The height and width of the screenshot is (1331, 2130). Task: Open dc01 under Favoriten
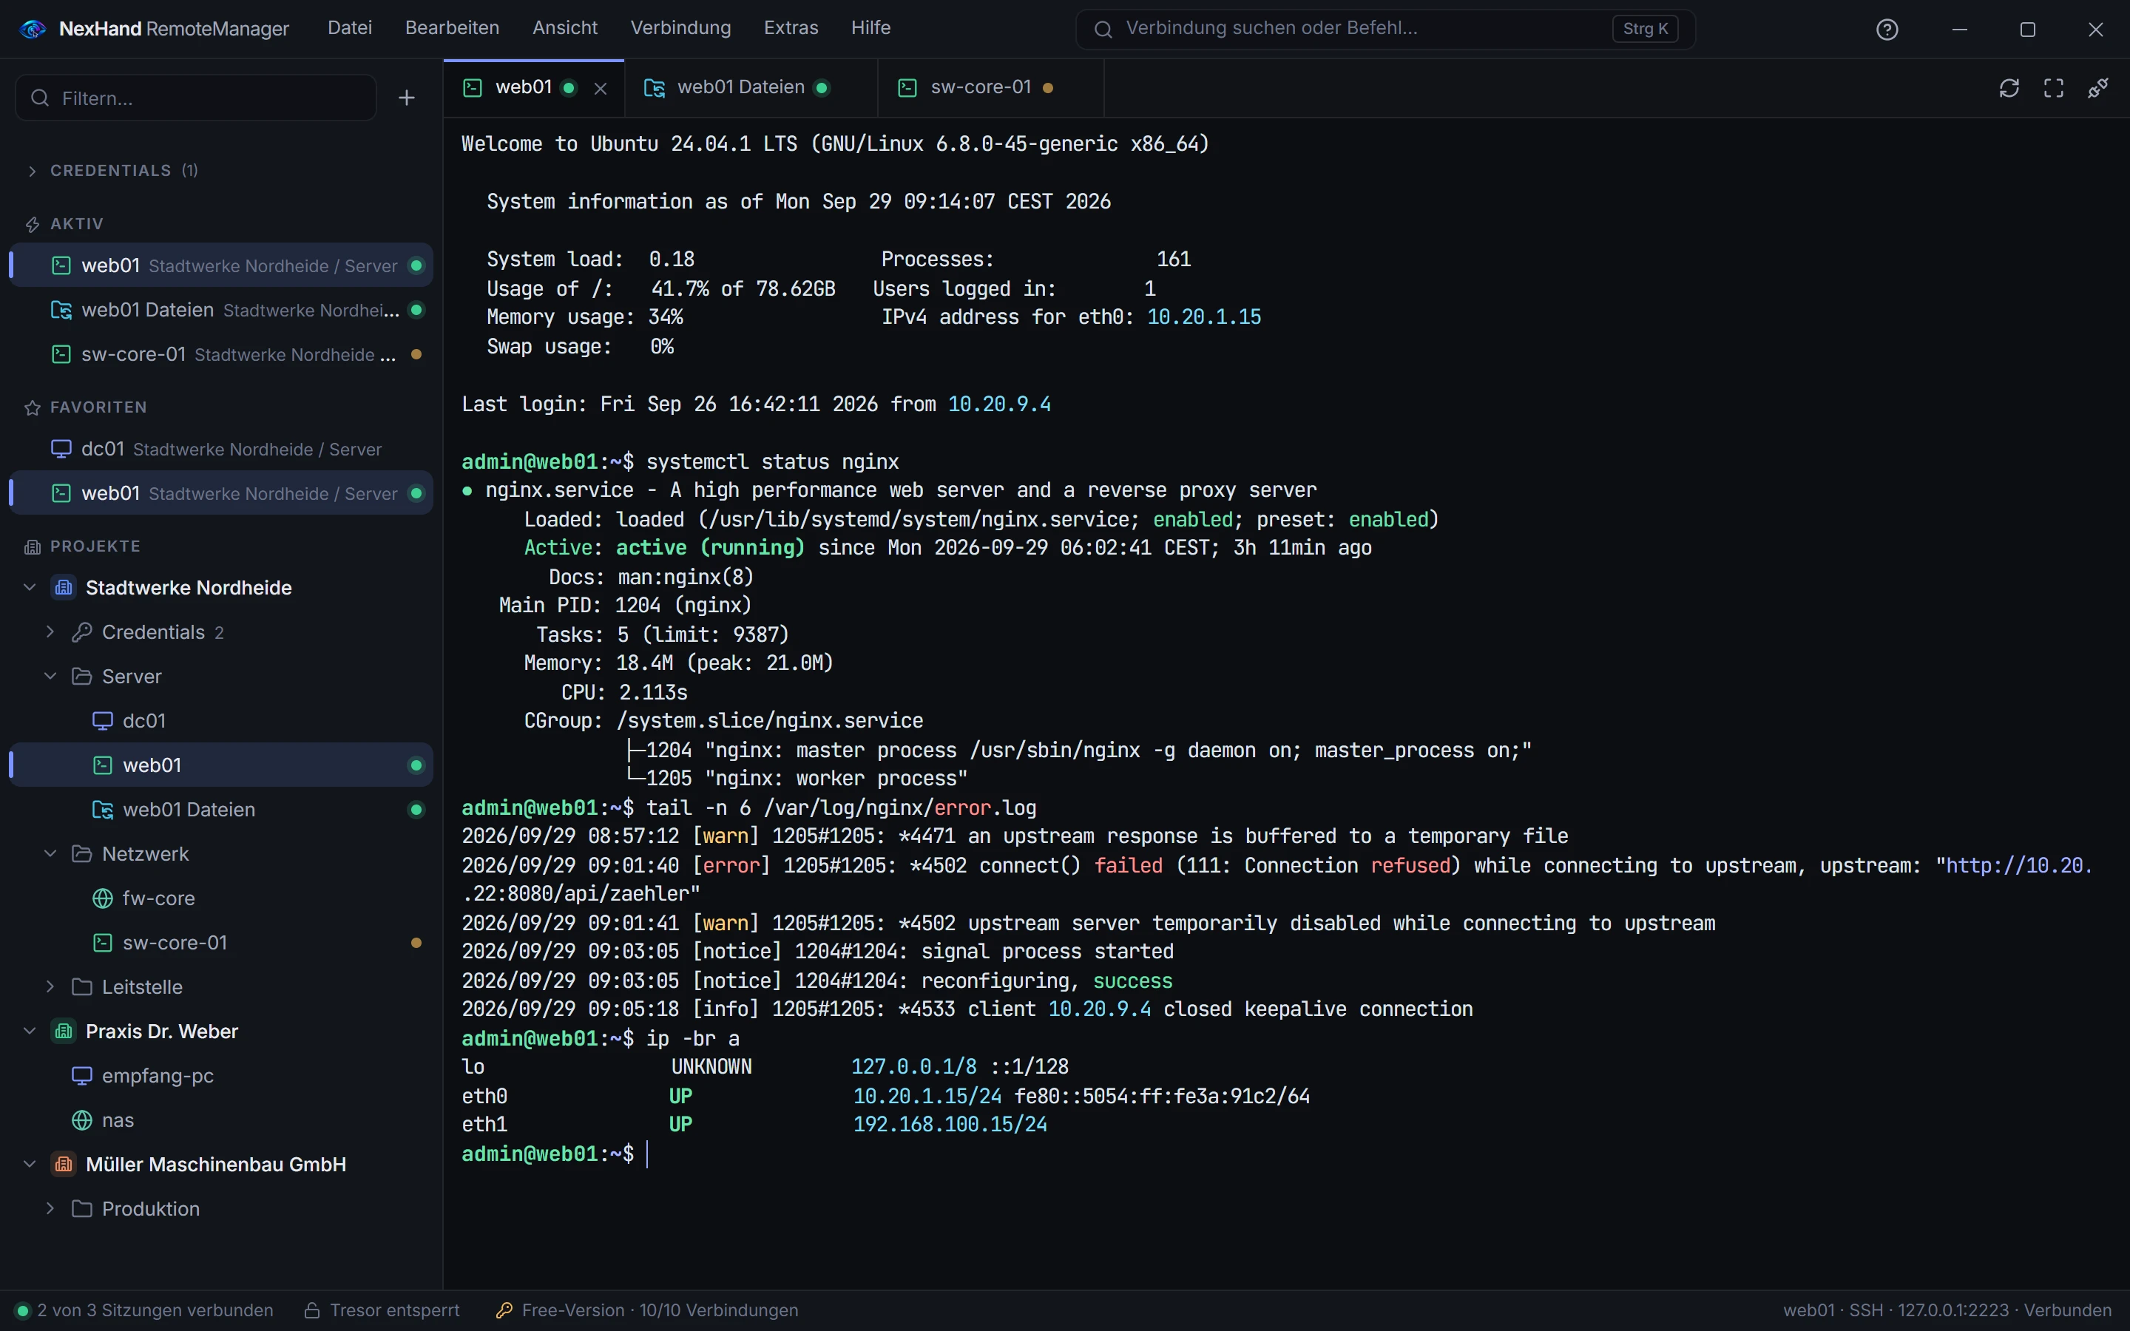point(222,449)
